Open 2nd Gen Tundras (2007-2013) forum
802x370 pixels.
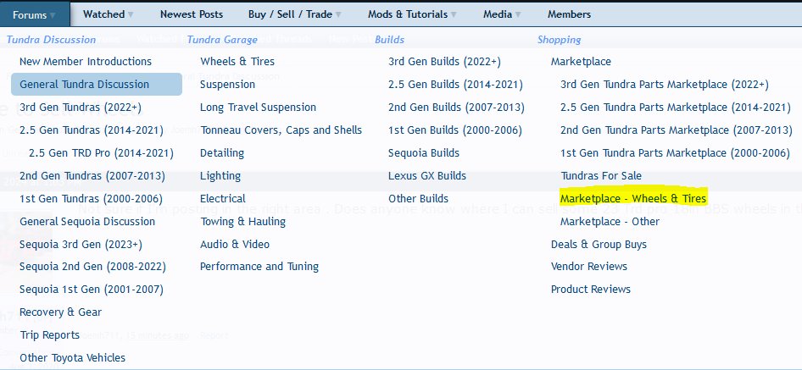(92, 176)
